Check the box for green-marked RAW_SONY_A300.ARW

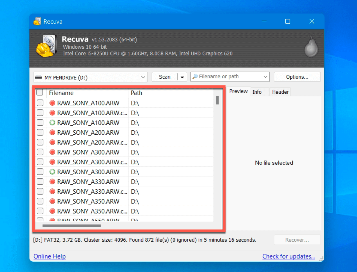click(40, 172)
